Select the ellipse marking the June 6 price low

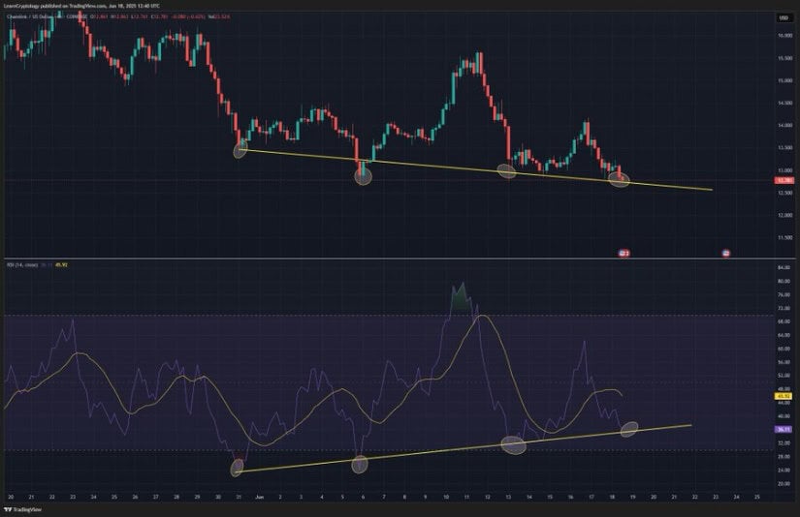[364, 176]
